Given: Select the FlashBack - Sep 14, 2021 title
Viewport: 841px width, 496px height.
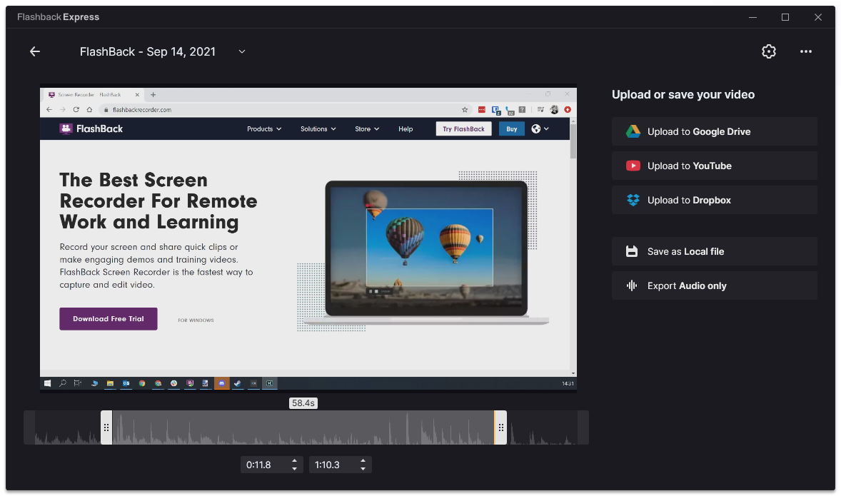Looking at the screenshot, I should pos(148,51).
